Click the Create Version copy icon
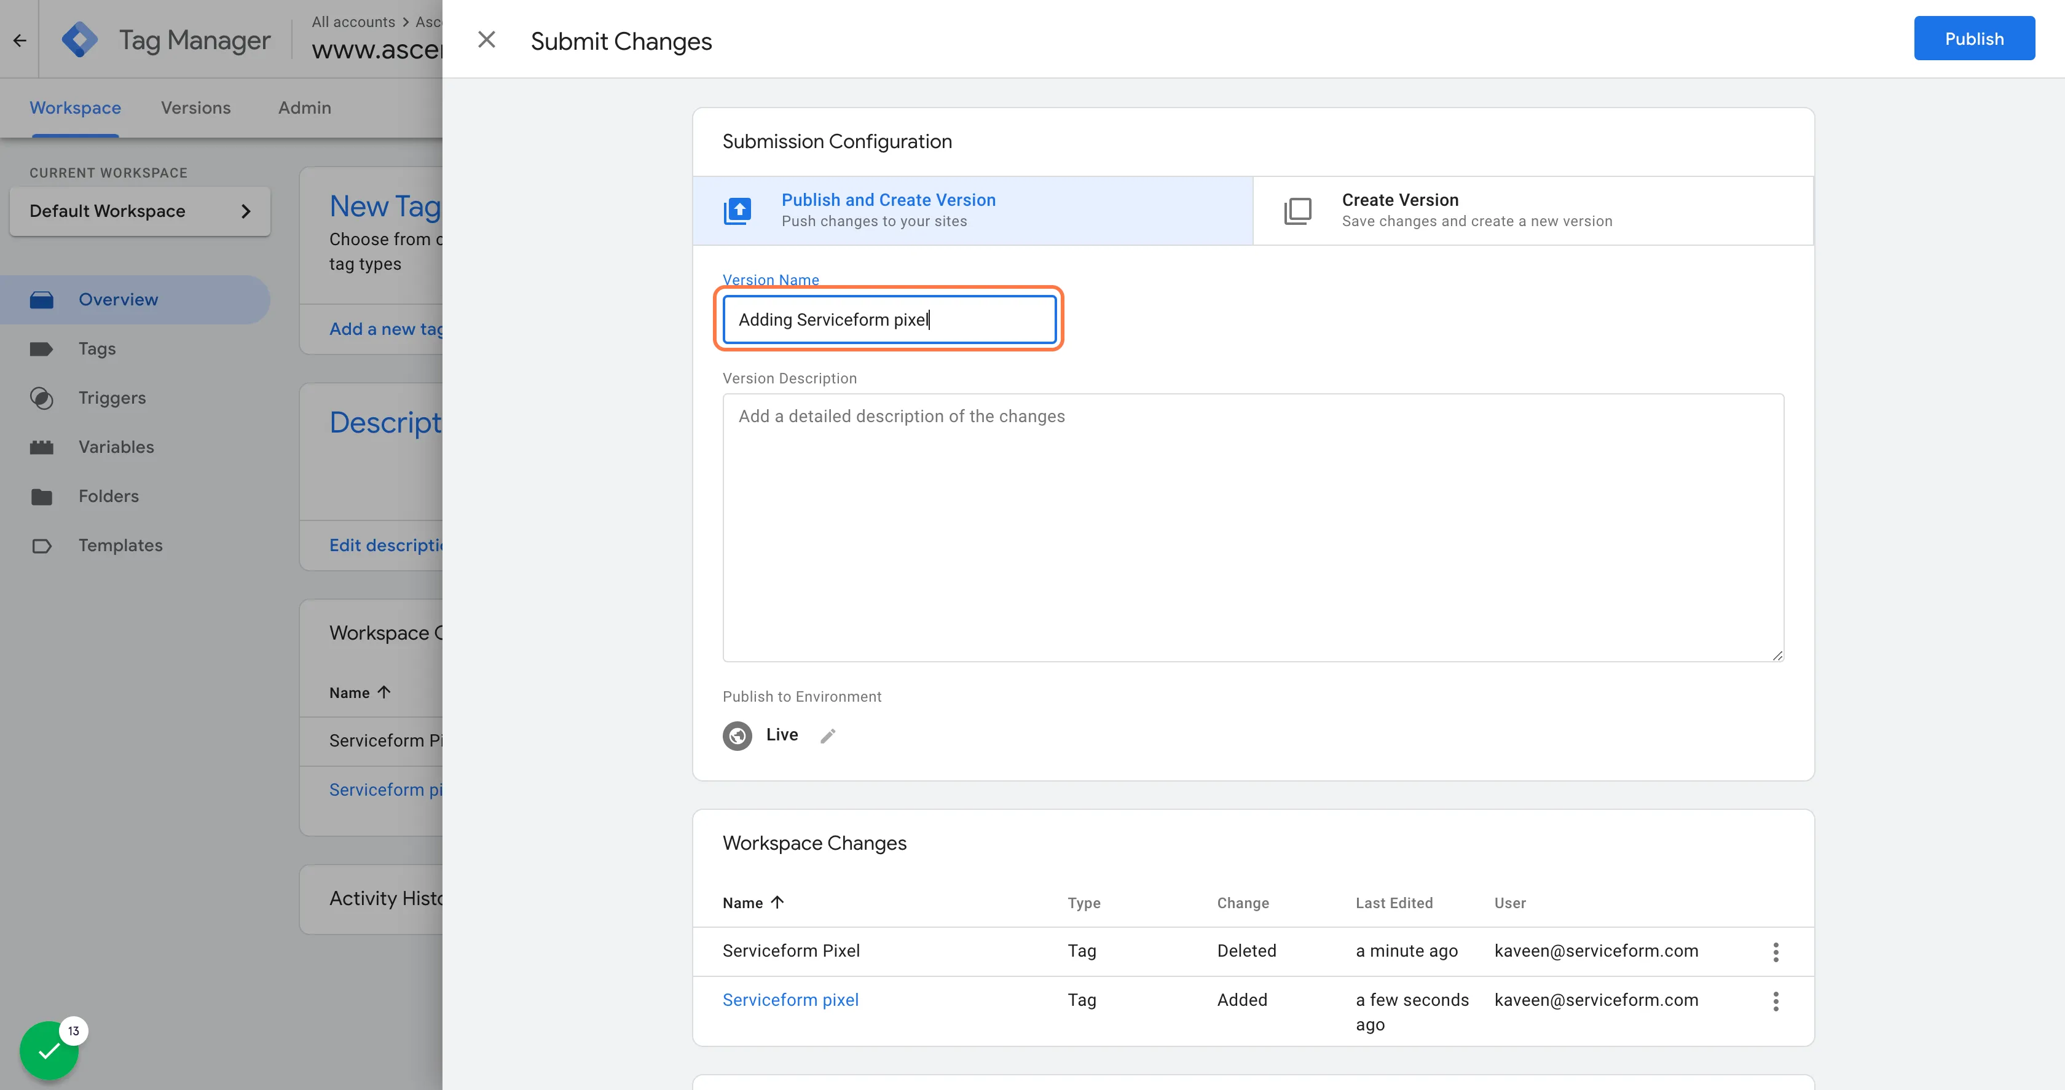 click(x=1297, y=211)
